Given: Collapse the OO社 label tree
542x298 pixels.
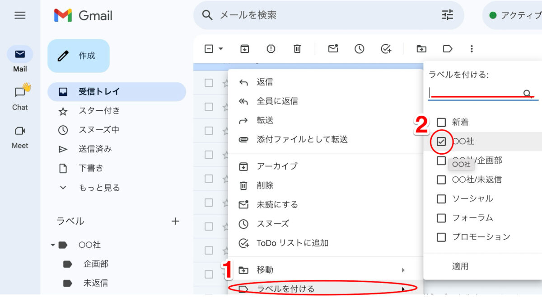Looking at the screenshot, I should (53, 244).
